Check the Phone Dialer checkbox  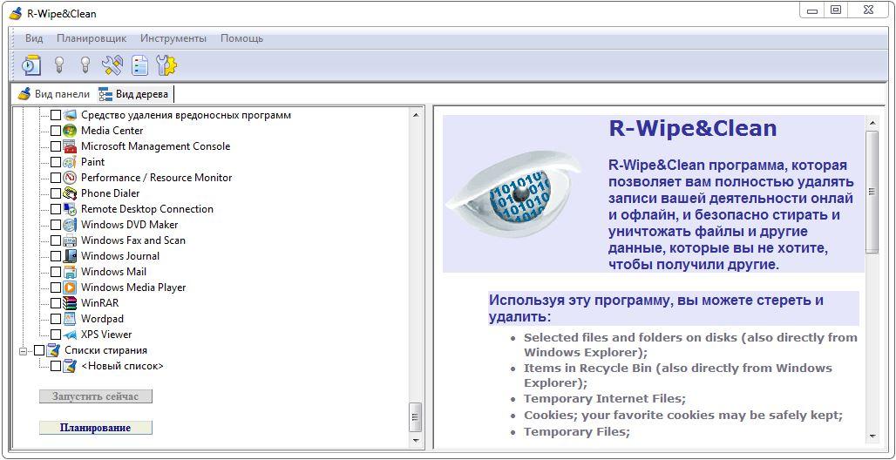(x=56, y=193)
